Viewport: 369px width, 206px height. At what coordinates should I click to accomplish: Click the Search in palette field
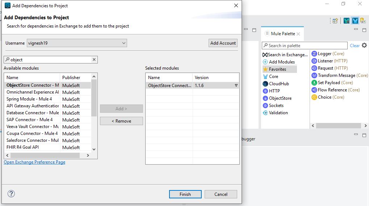[305, 45]
